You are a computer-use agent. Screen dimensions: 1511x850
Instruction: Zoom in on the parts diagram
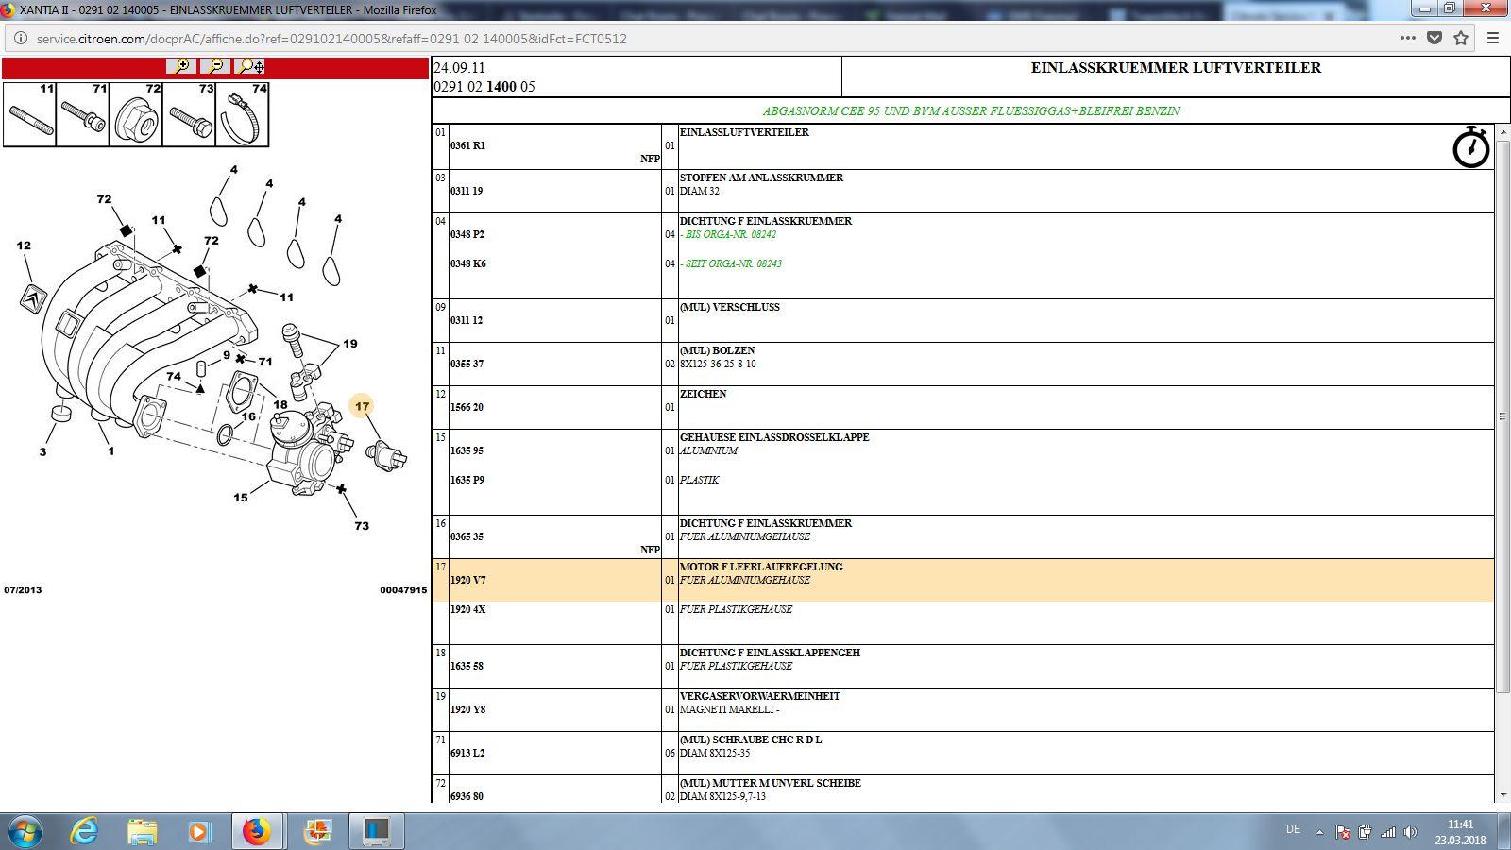pyautogui.click(x=180, y=66)
